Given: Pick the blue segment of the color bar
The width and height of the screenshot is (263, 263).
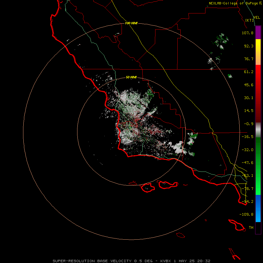Looking at the screenshot, I should point(258,208).
